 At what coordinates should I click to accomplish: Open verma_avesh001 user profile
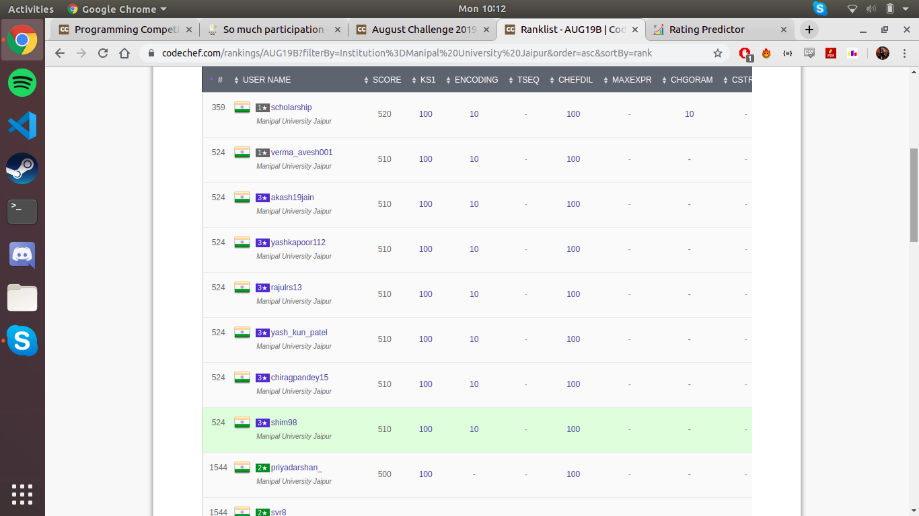click(x=301, y=153)
